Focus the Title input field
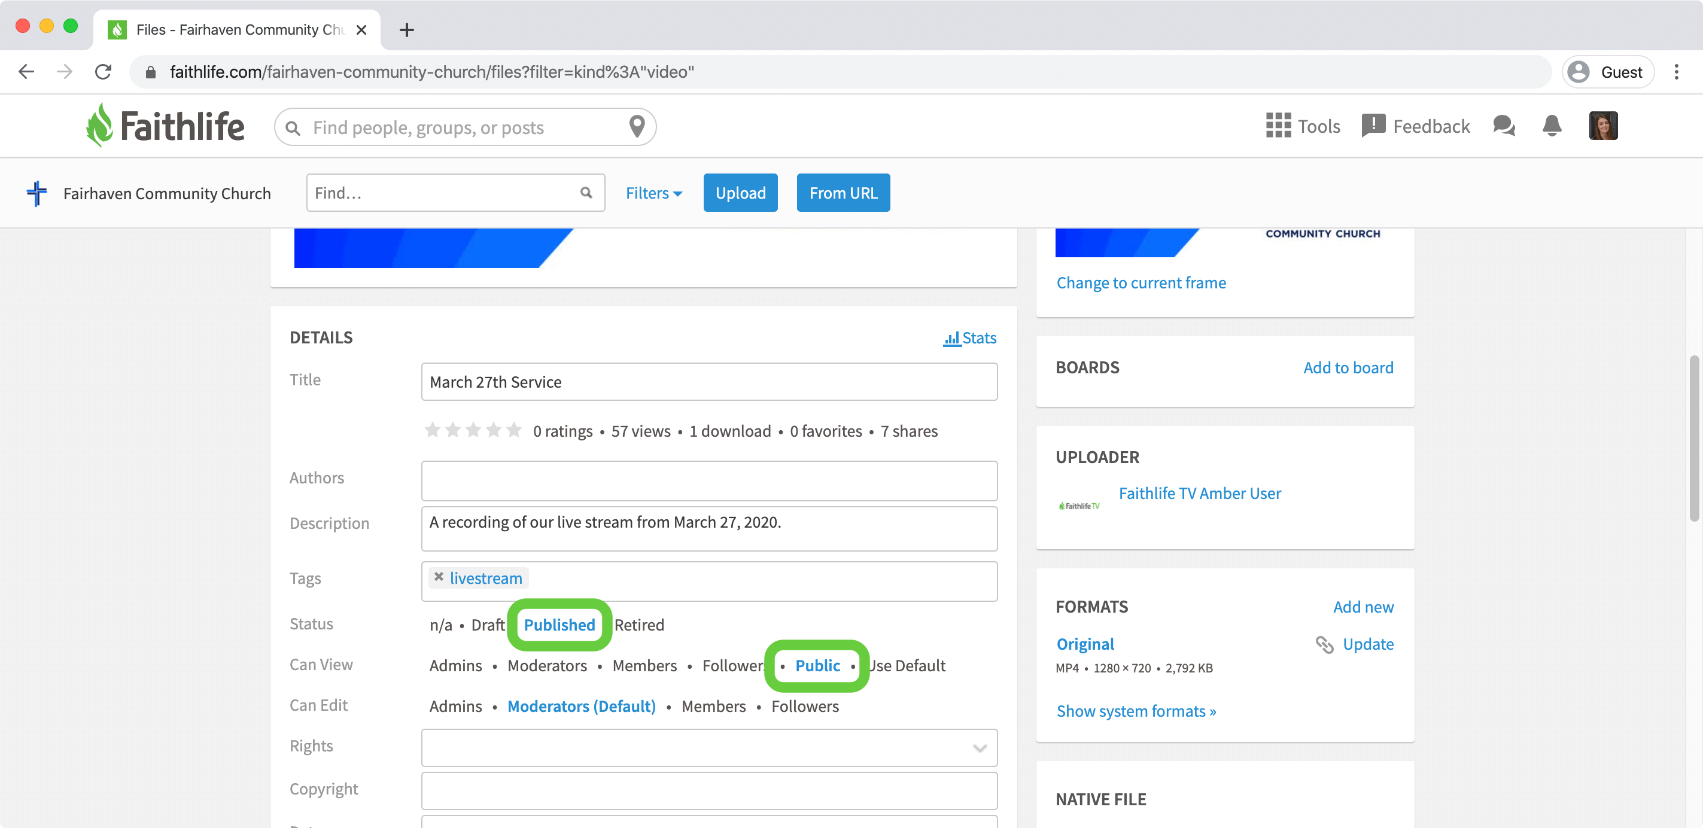Viewport: 1703px width, 828px height. click(x=708, y=381)
